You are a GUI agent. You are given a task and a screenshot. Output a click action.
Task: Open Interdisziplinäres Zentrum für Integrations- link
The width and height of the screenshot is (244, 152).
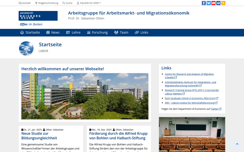coord(190,84)
